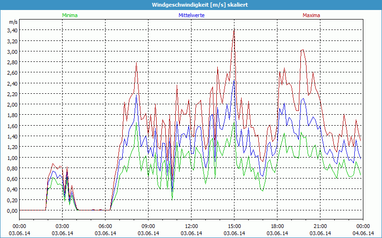
Task: Click the Minima legend label
Action: [69, 15]
